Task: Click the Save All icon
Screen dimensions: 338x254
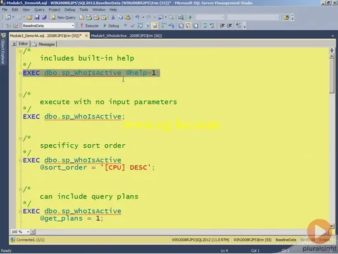Action: pos(44,17)
